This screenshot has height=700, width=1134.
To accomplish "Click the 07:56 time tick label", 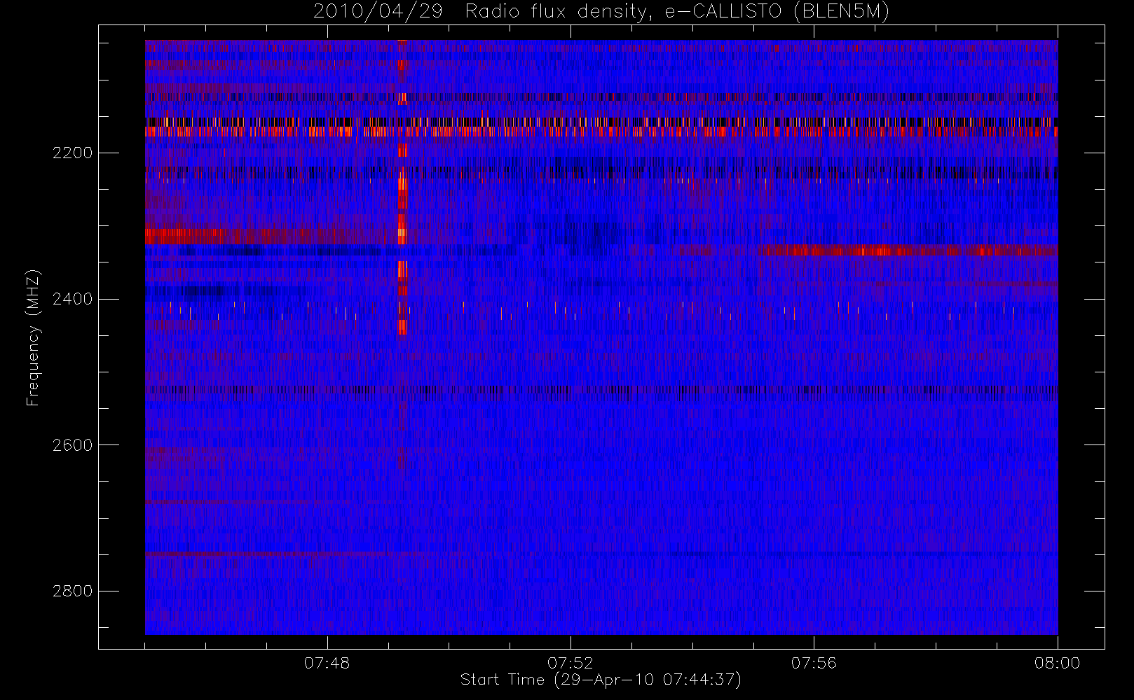I will tap(814, 663).
